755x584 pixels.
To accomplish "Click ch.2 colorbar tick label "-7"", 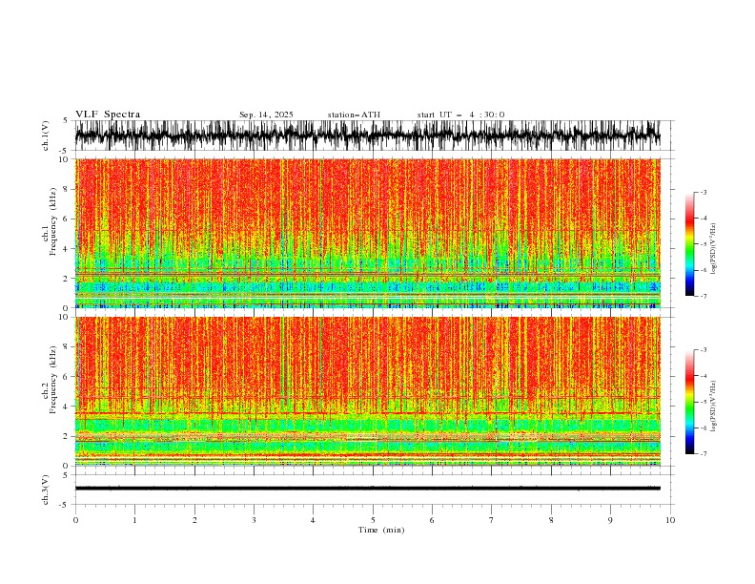I will point(704,454).
